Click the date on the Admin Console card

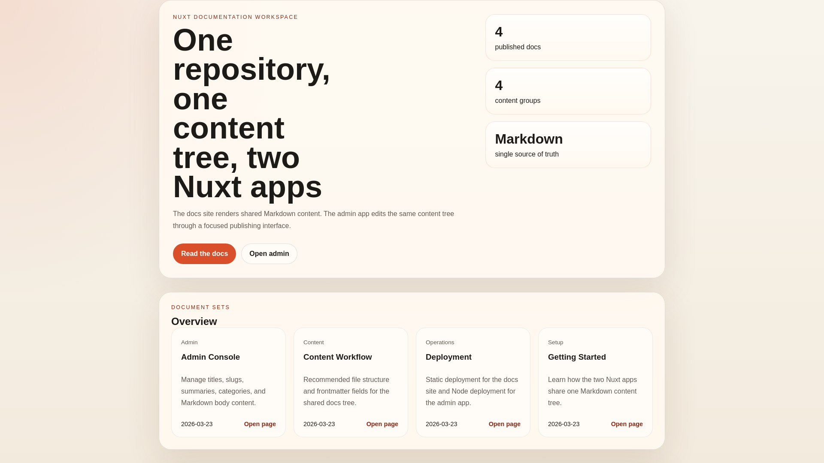point(197,424)
